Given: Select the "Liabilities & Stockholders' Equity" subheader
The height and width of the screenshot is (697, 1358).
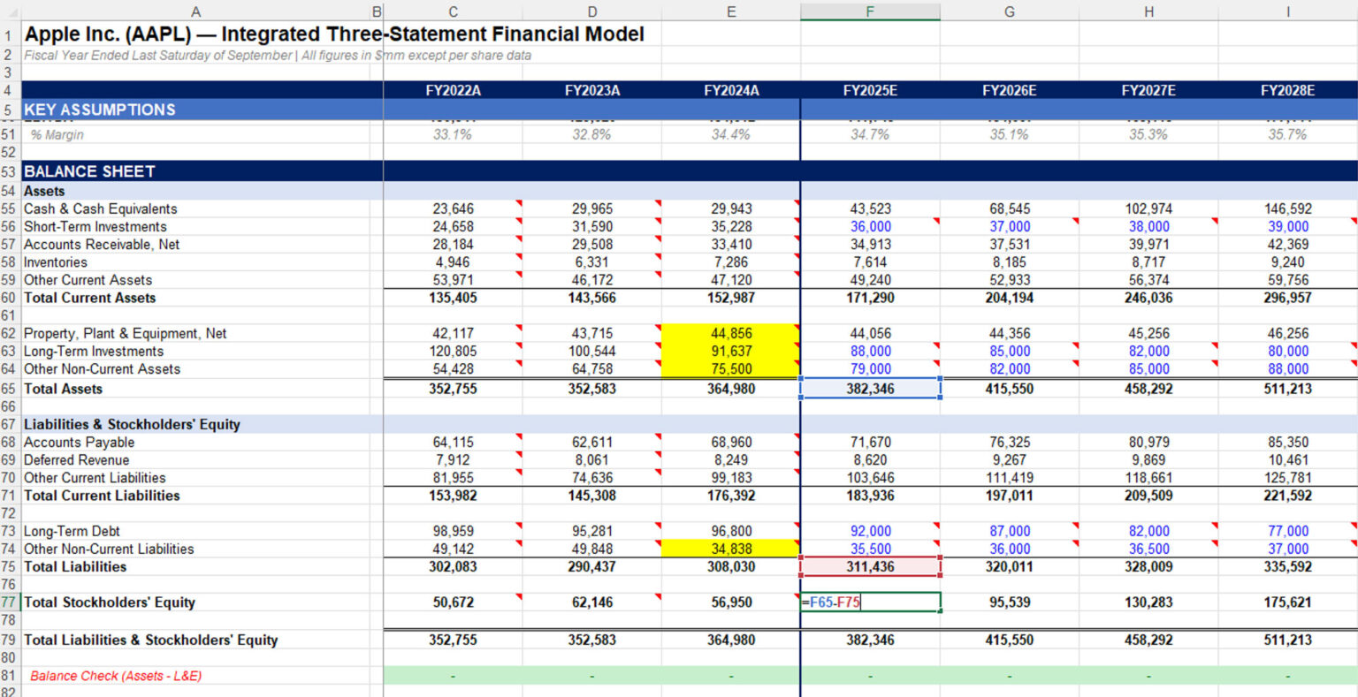Looking at the screenshot, I should 132,424.
